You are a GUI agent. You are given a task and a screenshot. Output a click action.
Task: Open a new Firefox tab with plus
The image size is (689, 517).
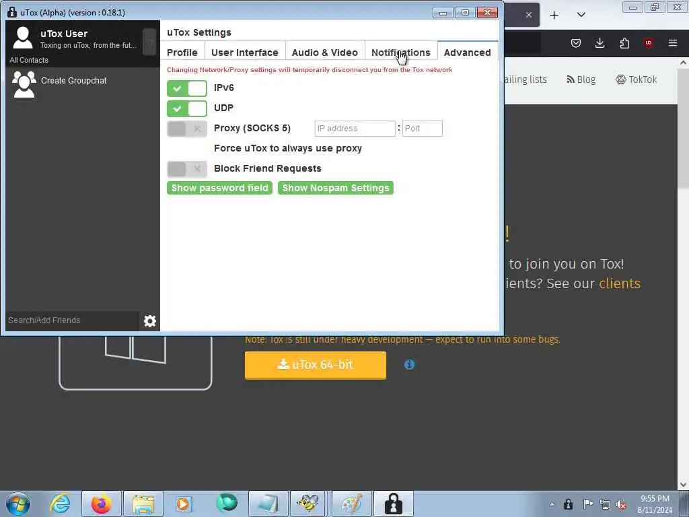(554, 15)
